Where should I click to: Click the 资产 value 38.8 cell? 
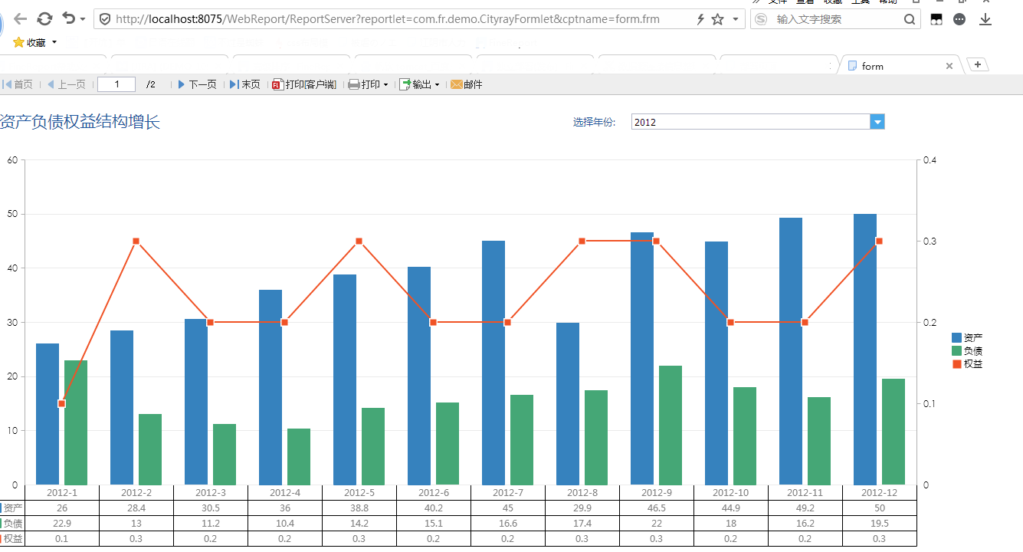point(359,508)
